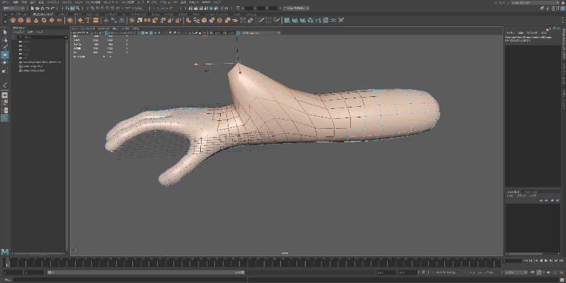Switch to the Rotate tool

(4, 62)
